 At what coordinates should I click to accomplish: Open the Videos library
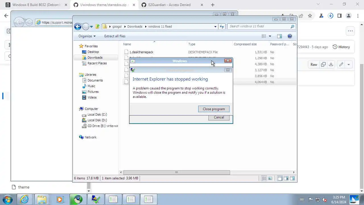point(92,97)
